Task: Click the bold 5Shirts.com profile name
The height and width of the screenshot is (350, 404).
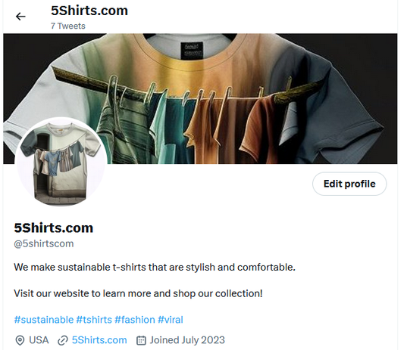Action: click(53, 228)
